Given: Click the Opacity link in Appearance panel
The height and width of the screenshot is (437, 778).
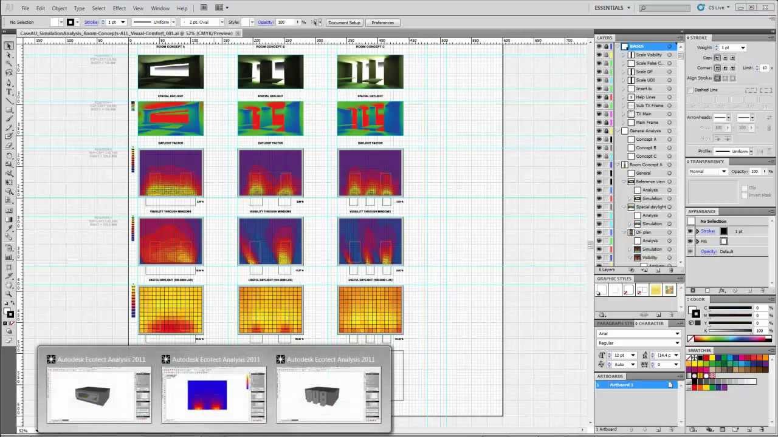Looking at the screenshot, I should (709, 251).
